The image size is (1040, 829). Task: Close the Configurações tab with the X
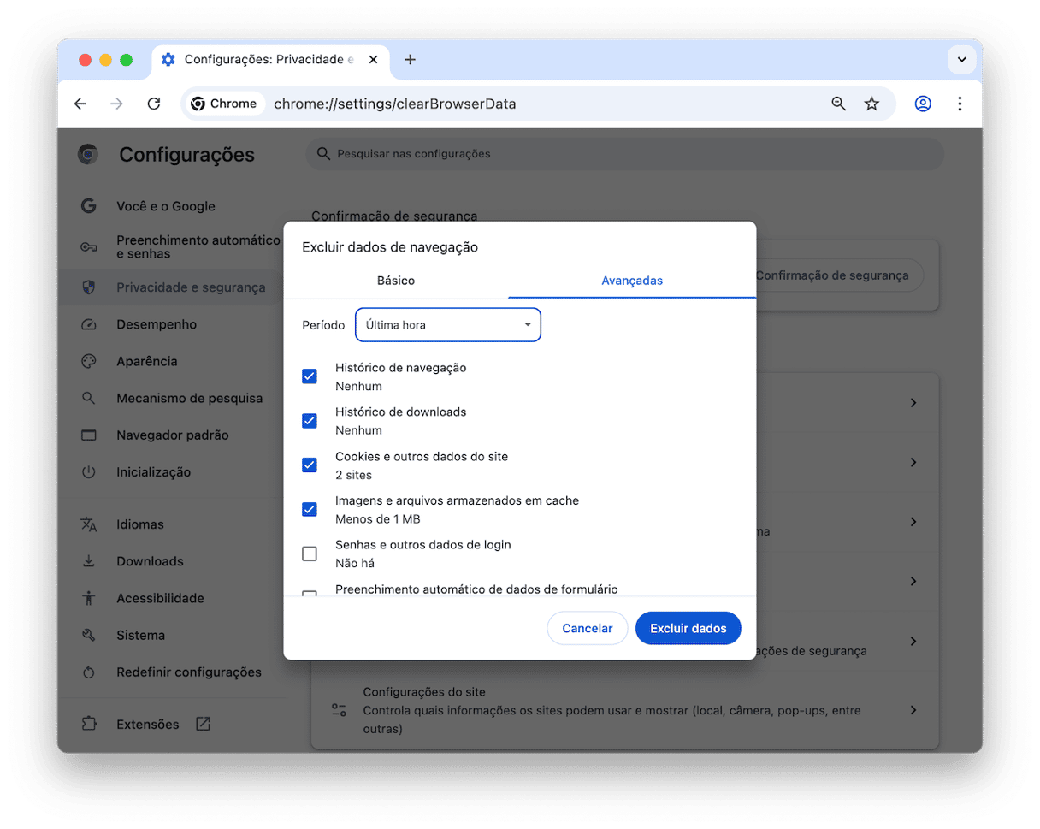point(373,60)
